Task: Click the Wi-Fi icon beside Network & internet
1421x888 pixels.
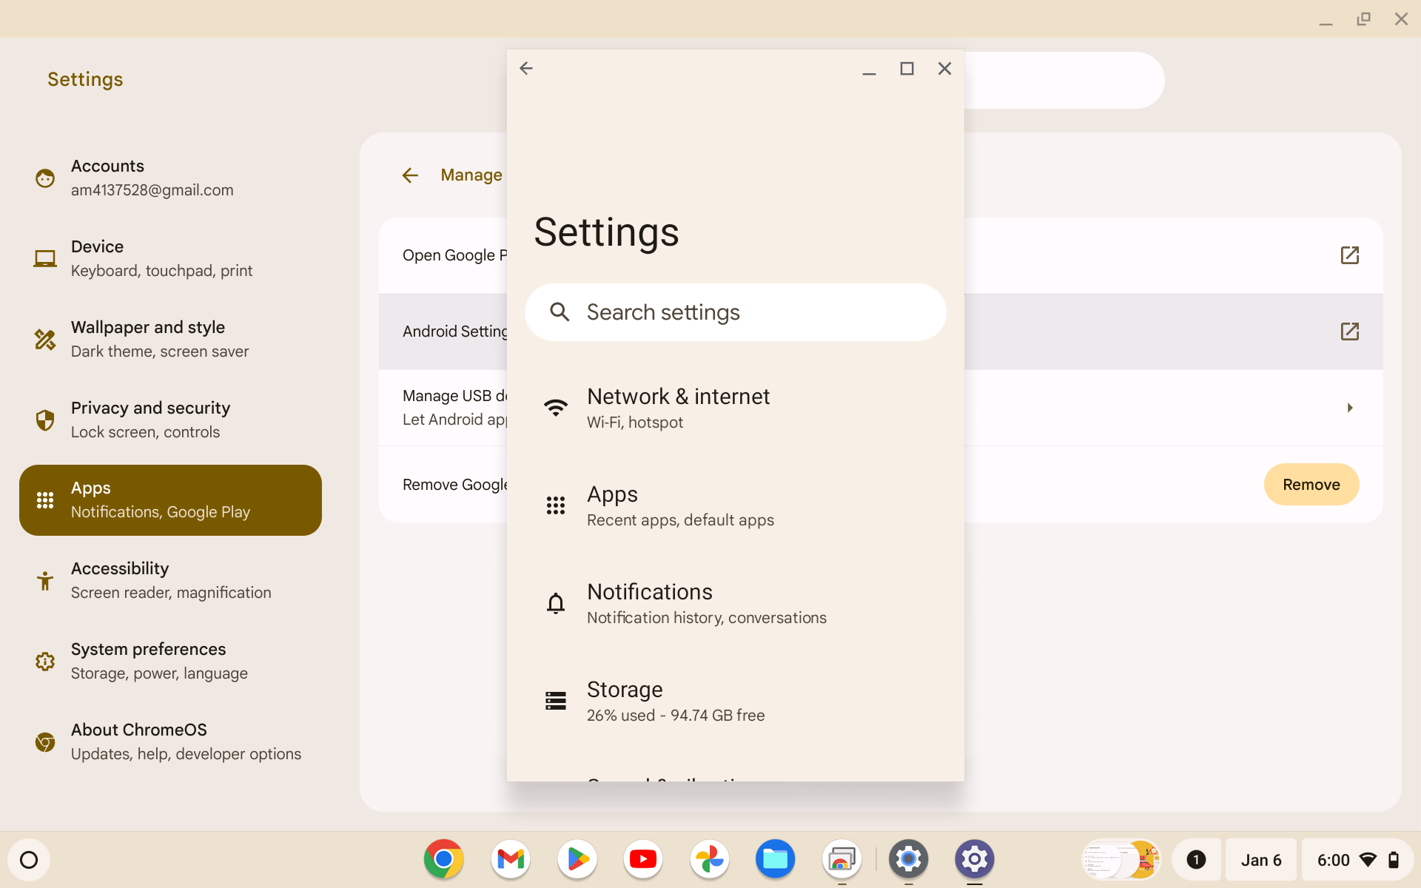Action: point(556,407)
